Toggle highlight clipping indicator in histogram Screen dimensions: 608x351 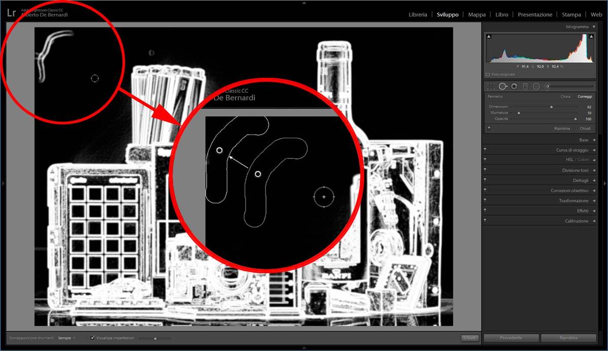(591, 36)
